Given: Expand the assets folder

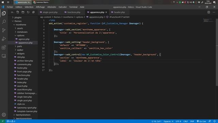Looking at the screenshot, I should 20,28.
